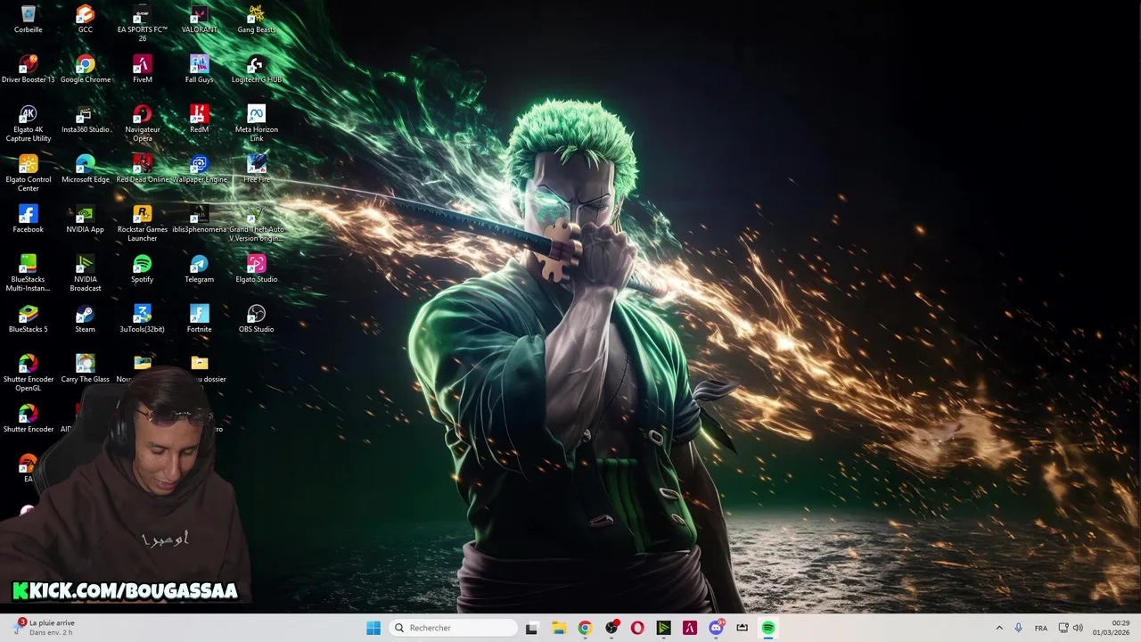
Task: Launch Free Fire desktop shortcut
Action: [x=257, y=169]
